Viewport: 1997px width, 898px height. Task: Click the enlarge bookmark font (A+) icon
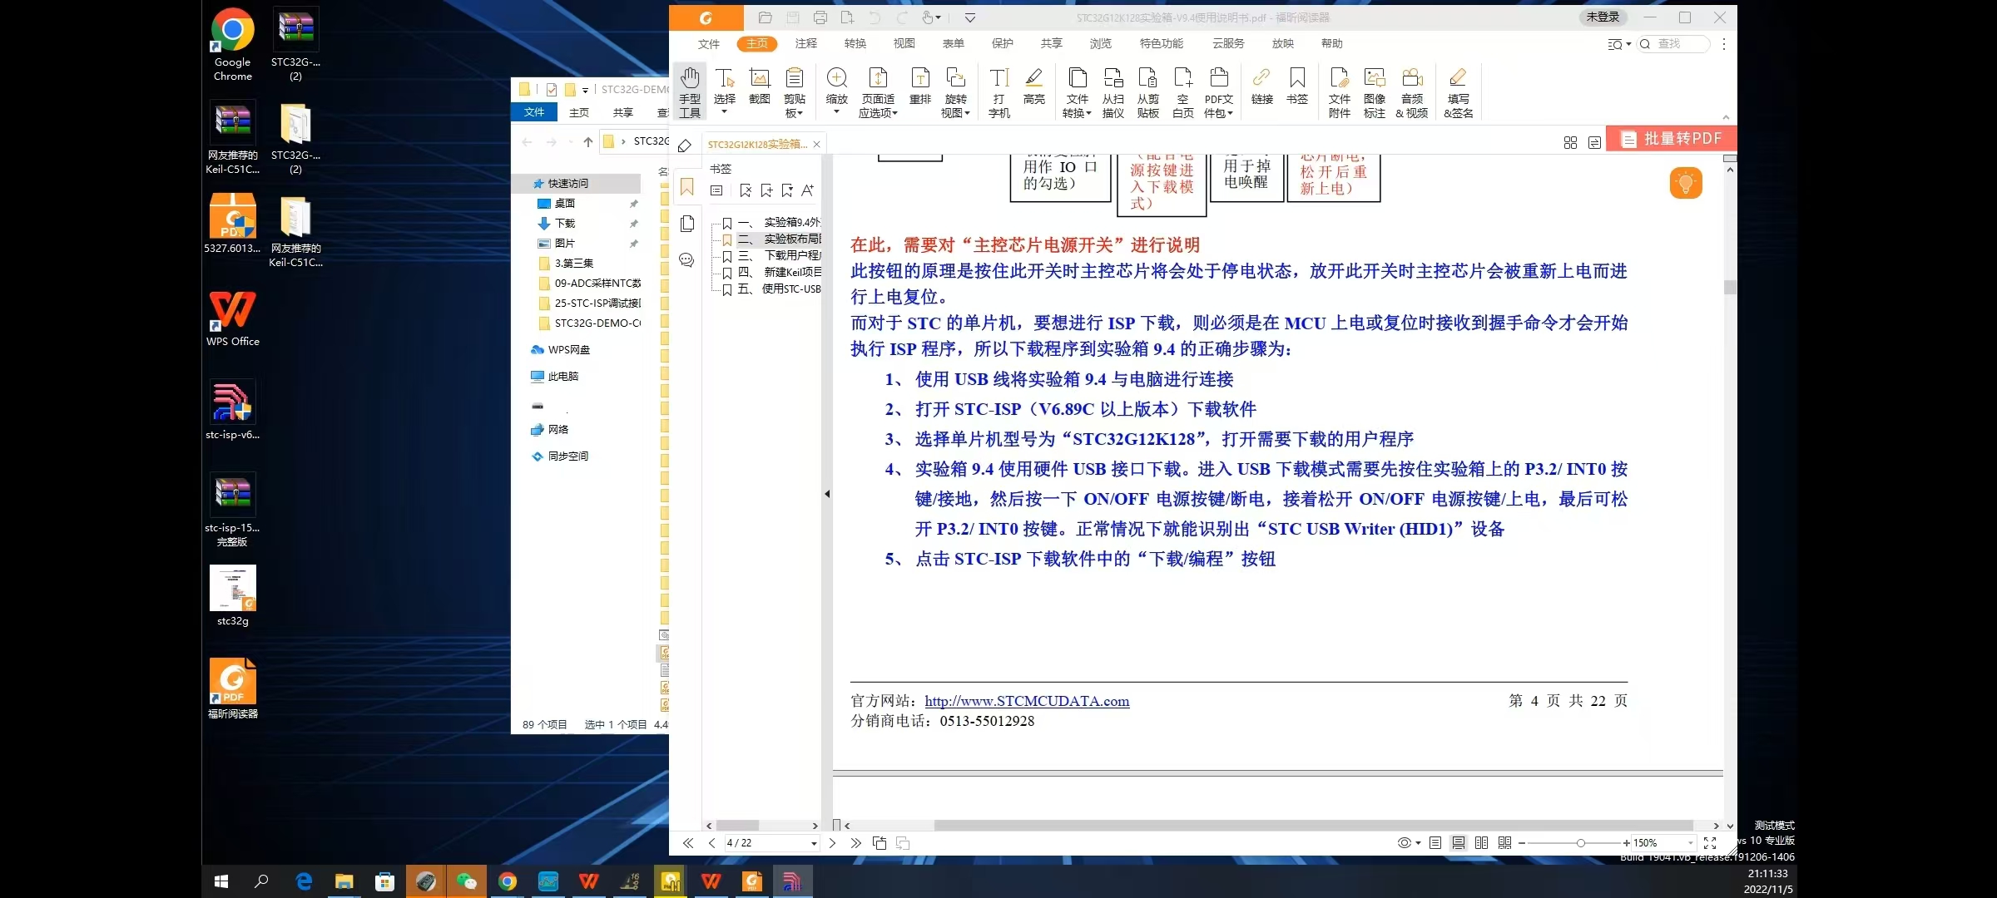click(x=807, y=190)
